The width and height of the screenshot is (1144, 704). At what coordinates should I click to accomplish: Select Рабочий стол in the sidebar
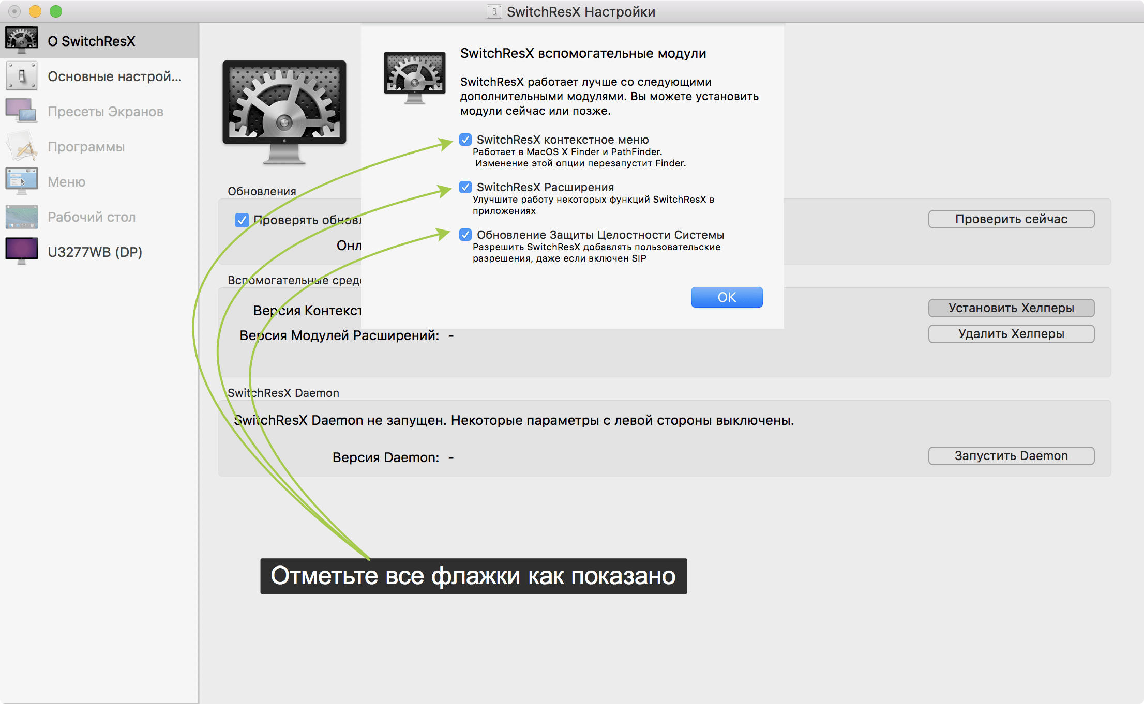pyautogui.click(x=99, y=217)
